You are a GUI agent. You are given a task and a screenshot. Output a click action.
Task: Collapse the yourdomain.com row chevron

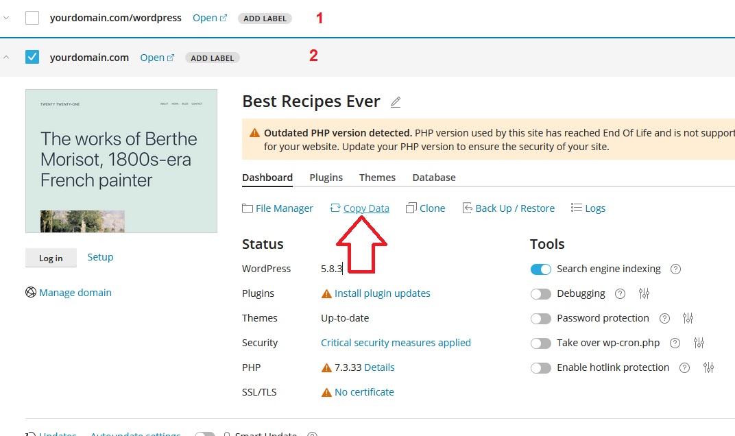tap(7, 58)
